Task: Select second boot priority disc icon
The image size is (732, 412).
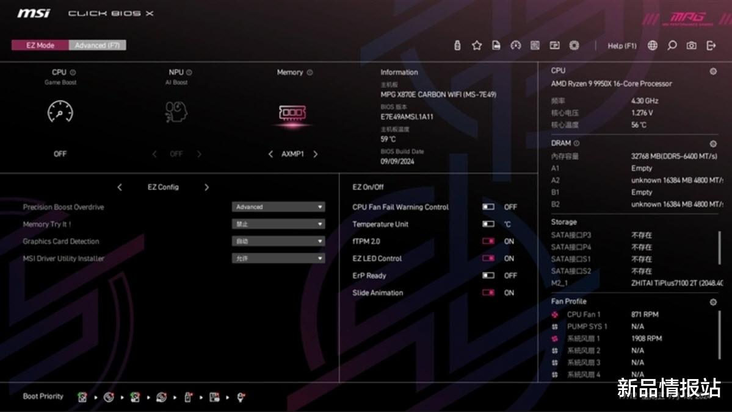Action: 109,397
